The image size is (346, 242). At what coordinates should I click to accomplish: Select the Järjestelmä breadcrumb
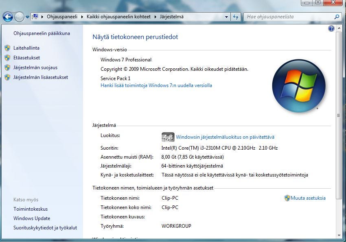[172, 17]
